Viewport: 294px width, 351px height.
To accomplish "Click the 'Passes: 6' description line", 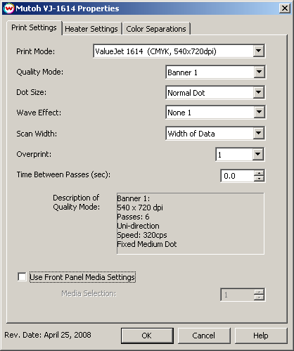I will pyautogui.click(x=133, y=217).
